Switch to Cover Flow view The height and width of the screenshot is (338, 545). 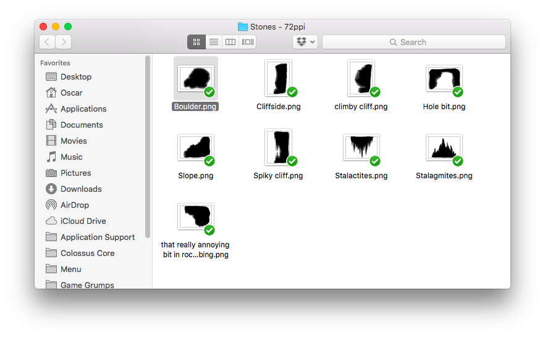(x=248, y=42)
